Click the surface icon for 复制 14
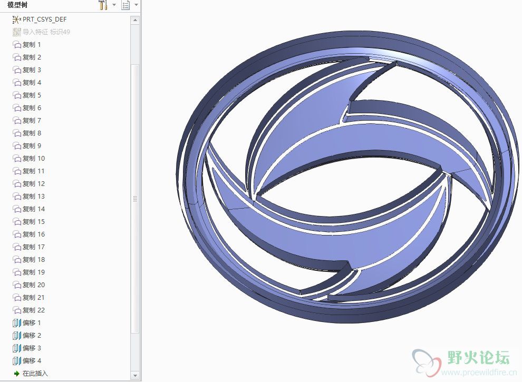The image size is (522, 382). tap(17, 209)
